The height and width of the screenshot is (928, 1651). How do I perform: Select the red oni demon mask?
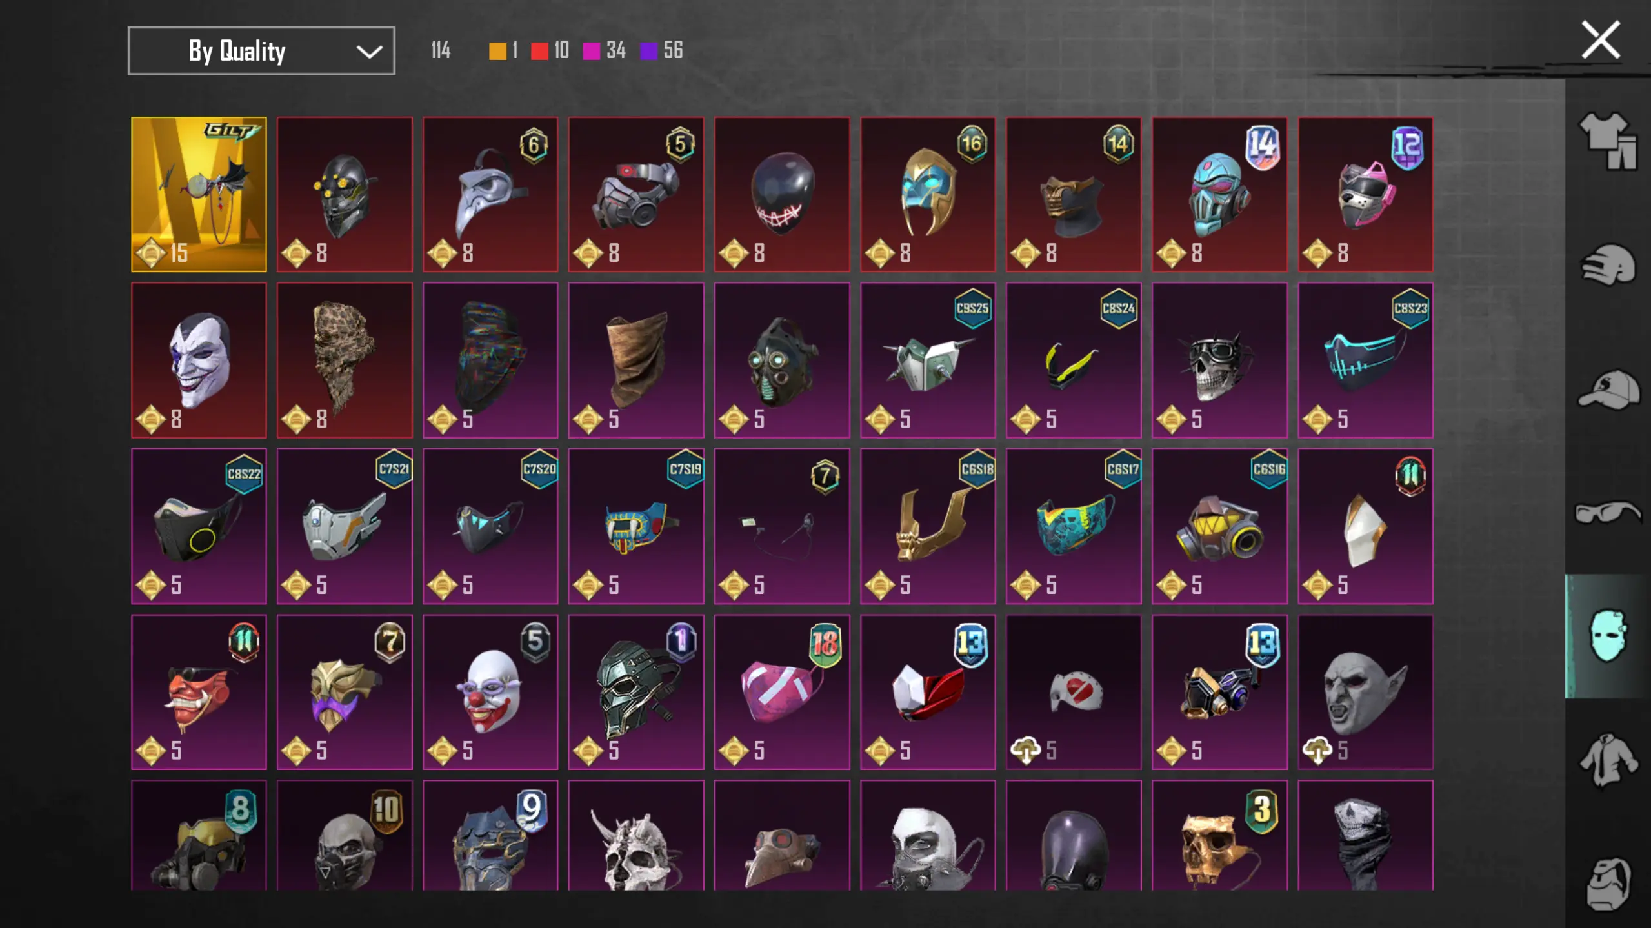point(199,692)
